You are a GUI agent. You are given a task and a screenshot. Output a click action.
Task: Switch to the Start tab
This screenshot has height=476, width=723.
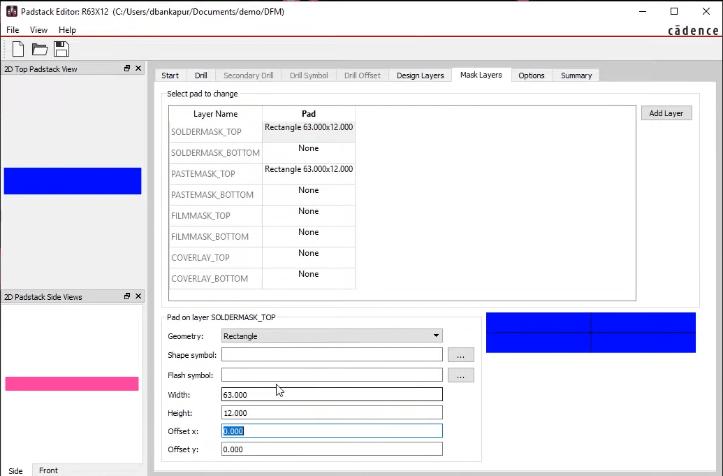click(x=170, y=75)
